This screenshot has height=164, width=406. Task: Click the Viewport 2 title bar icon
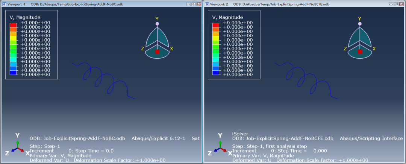click(x=206, y=4)
